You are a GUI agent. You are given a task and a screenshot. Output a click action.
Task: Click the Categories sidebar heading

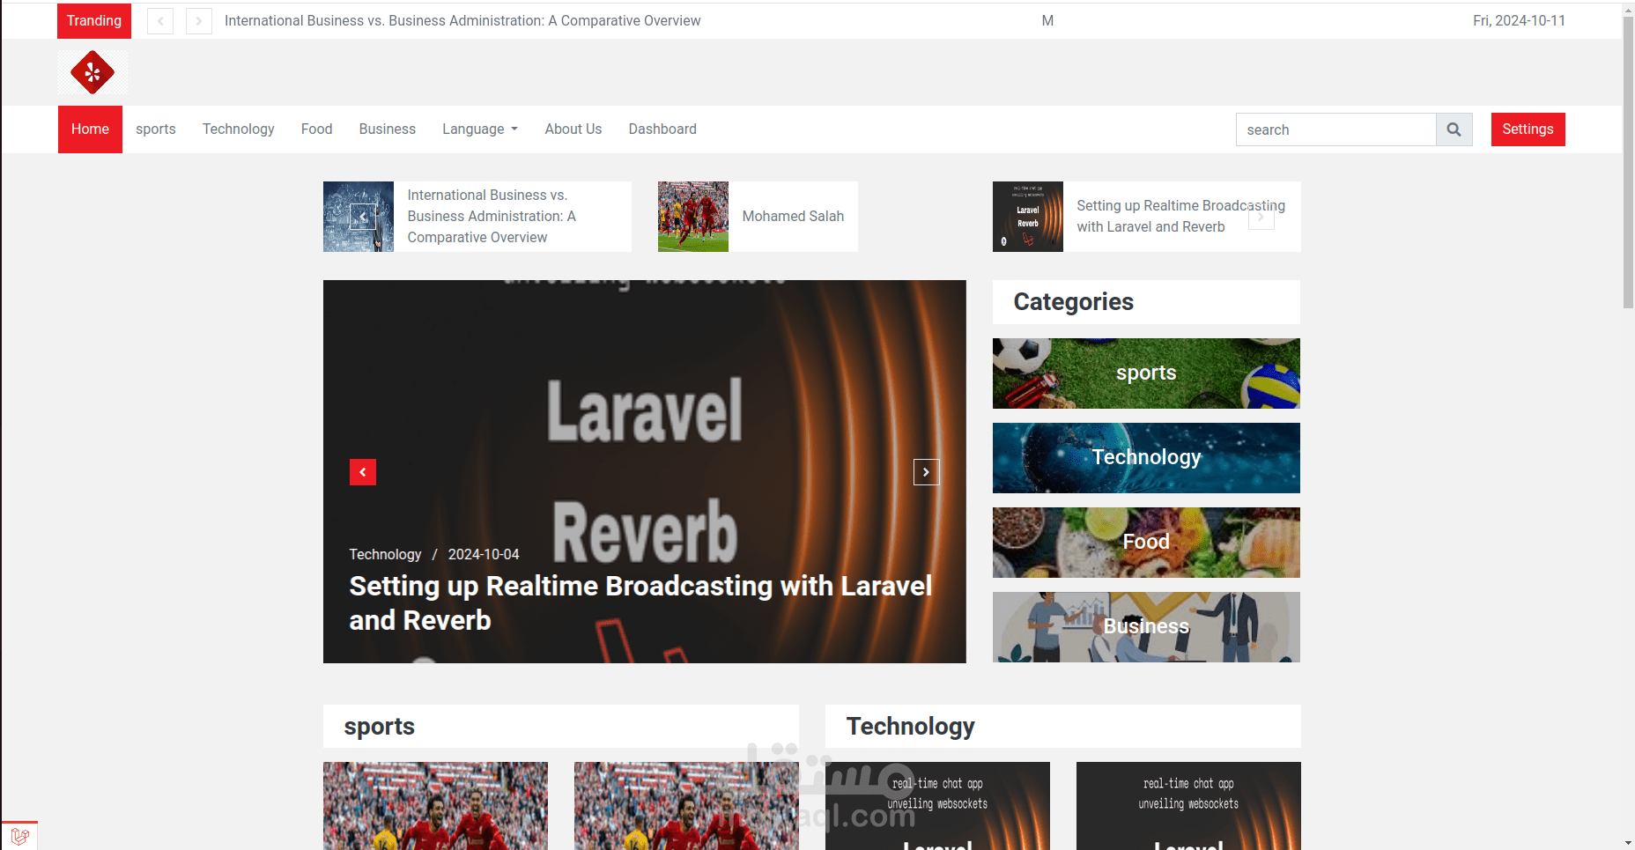click(1074, 302)
